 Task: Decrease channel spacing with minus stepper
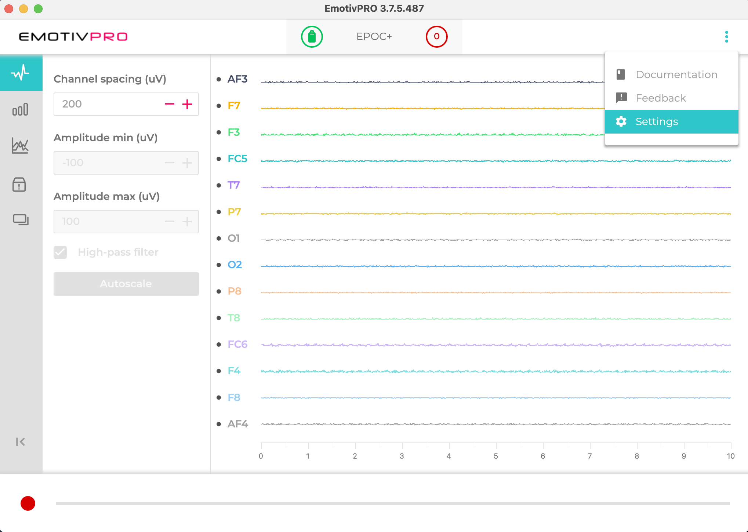[169, 104]
